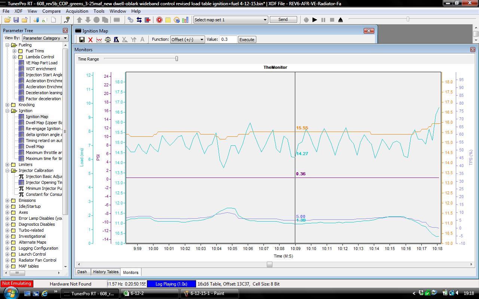This screenshot has width=479, height=299.
Task: Switch to the Dash tab
Action: click(x=82, y=272)
